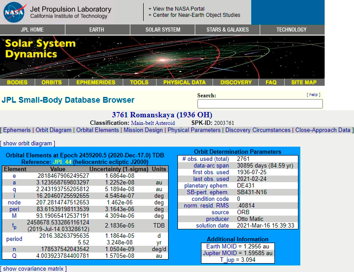The image size is (354, 272).
Task: Click the node element link
Action: coord(14,203)
